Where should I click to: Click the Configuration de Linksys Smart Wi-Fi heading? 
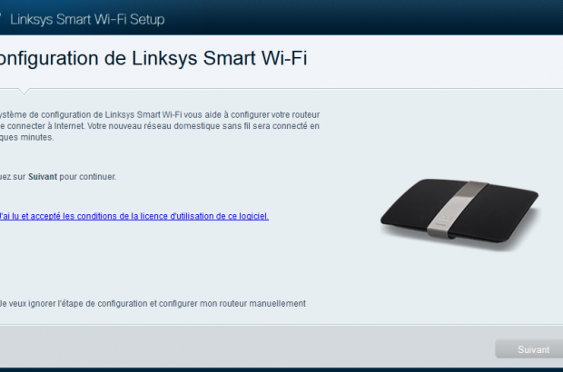point(153,58)
